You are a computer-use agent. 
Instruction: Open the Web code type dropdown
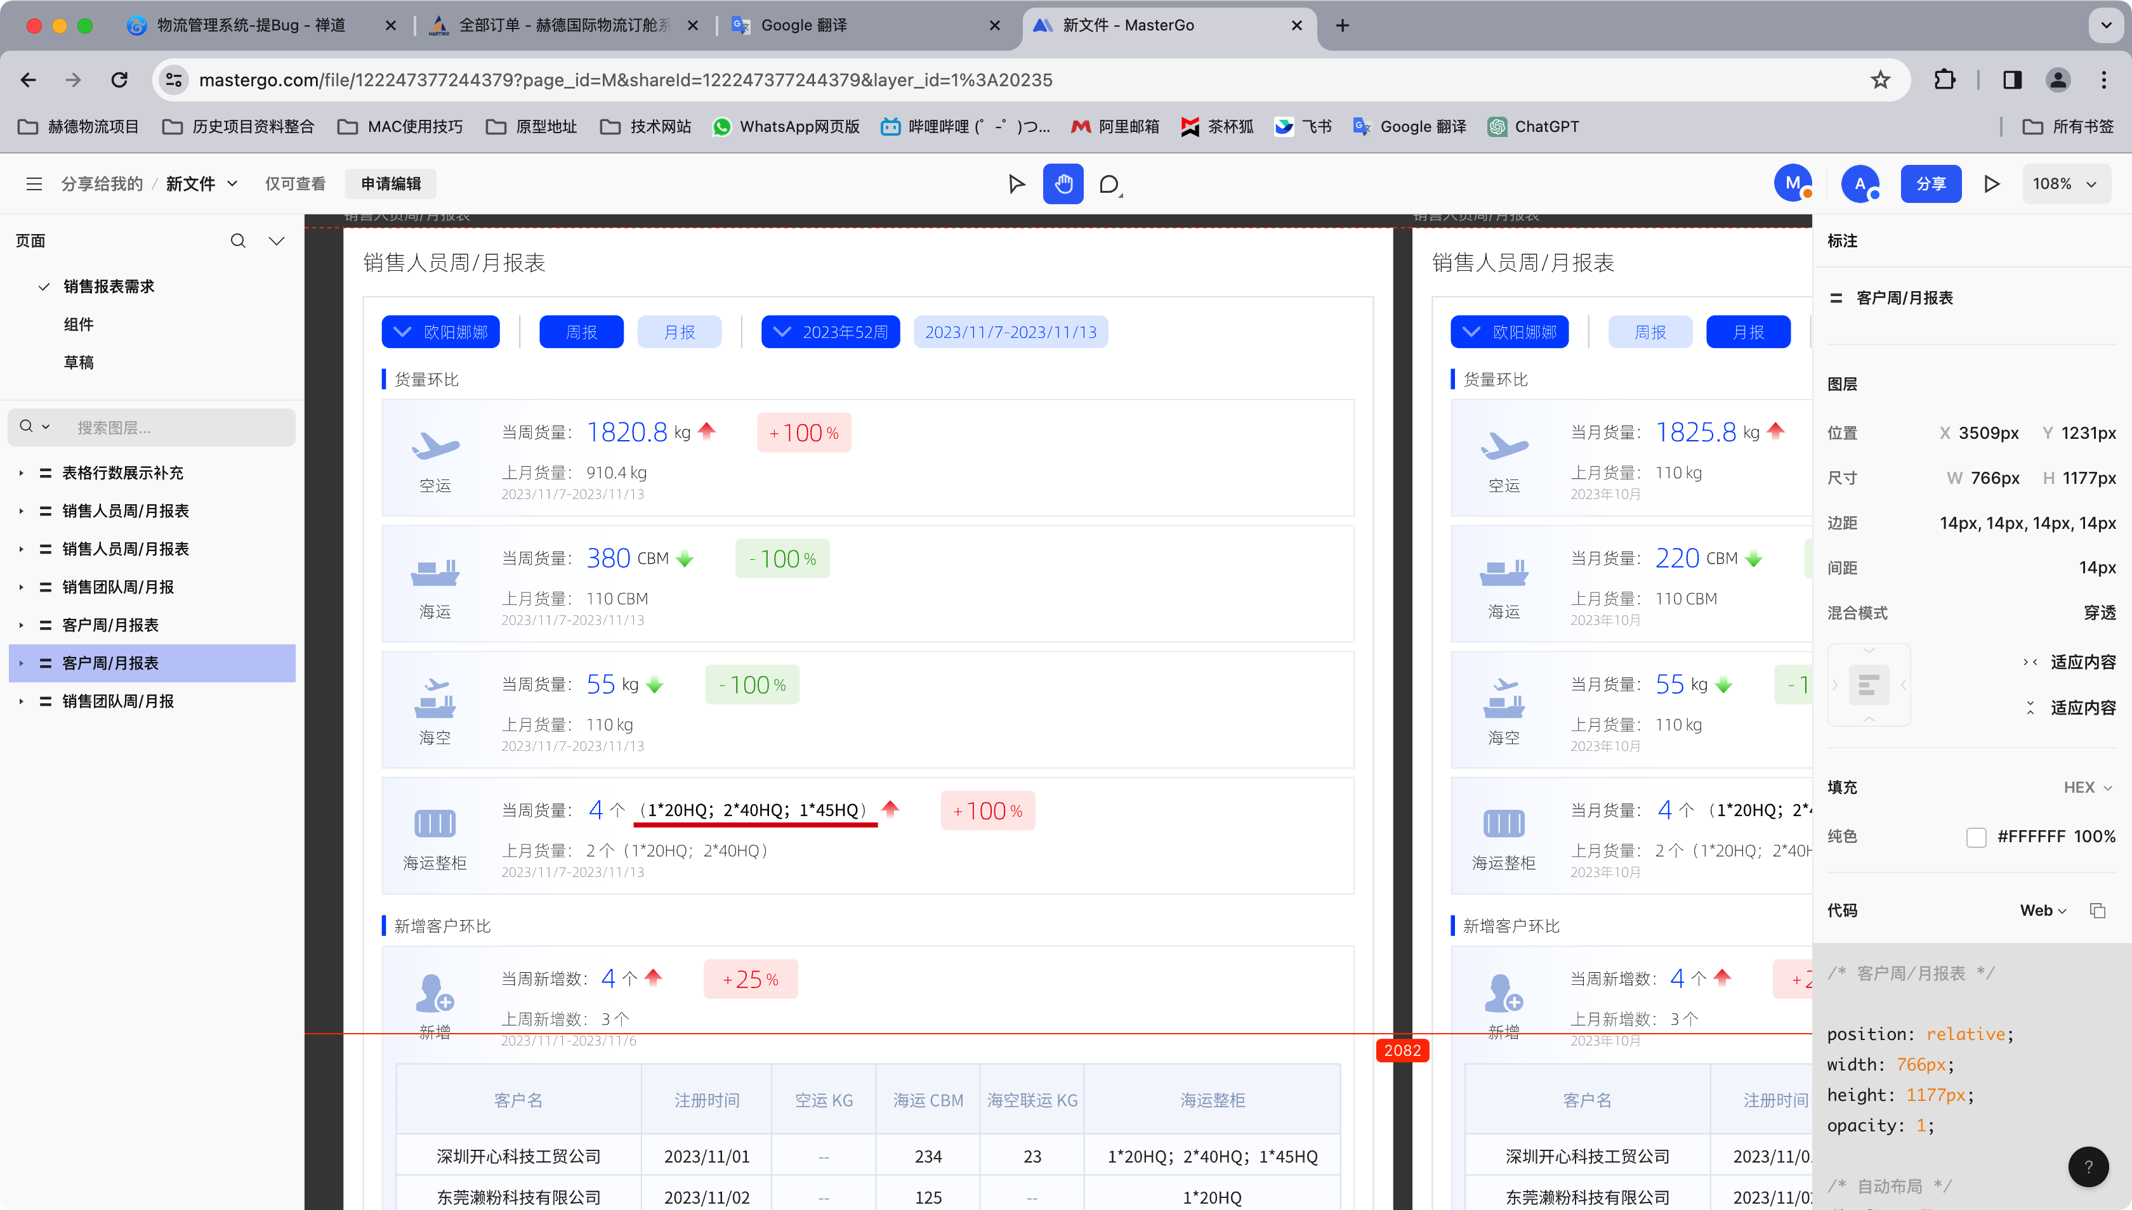pos(2043,911)
